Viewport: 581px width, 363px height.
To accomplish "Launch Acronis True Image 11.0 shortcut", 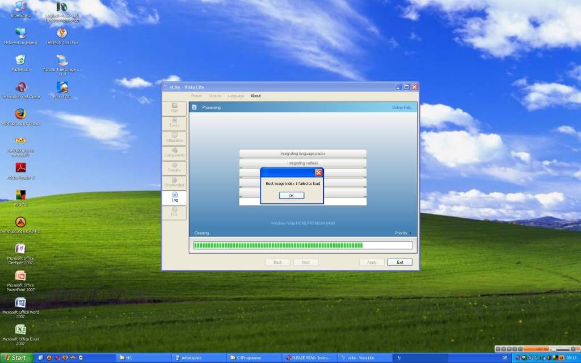I will click(x=62, y=65).
